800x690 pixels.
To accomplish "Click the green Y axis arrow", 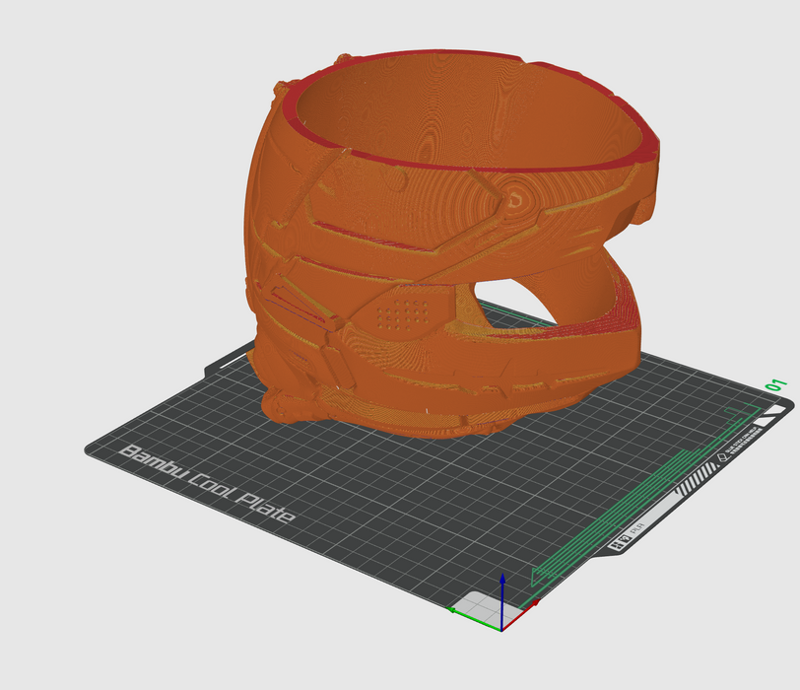I will point(468,611).
